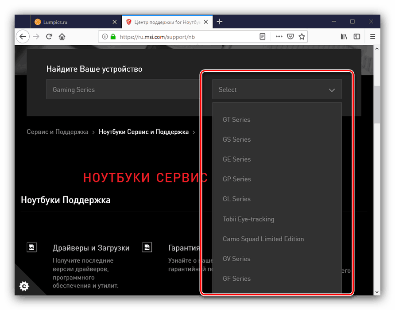Minimize the Firefox window
Viewport: 395px width, 310px height.
coord(334,22)
